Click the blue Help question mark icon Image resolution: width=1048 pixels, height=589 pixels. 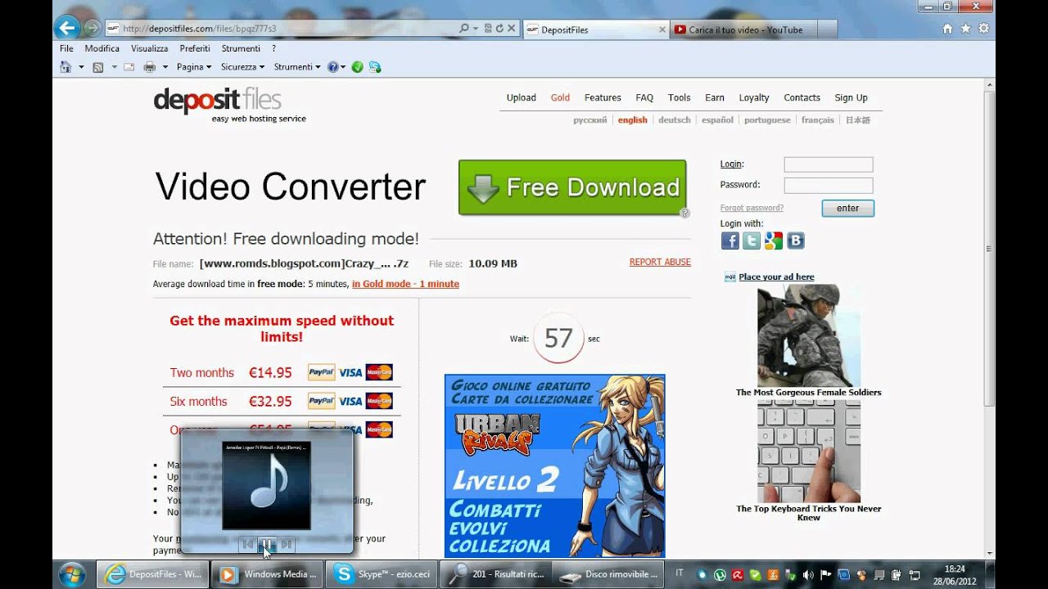(x=332, y=67)
